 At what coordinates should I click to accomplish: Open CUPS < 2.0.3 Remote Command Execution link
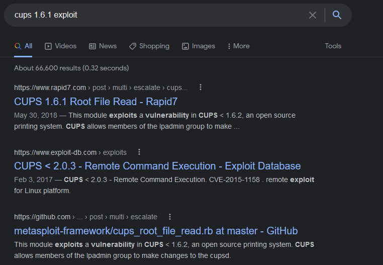click(157, 166)
